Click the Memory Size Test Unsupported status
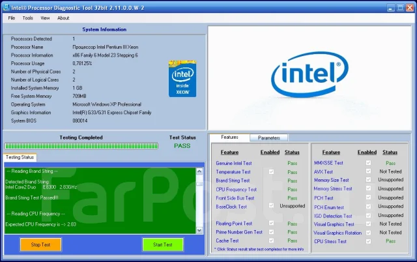 point(391,180)
